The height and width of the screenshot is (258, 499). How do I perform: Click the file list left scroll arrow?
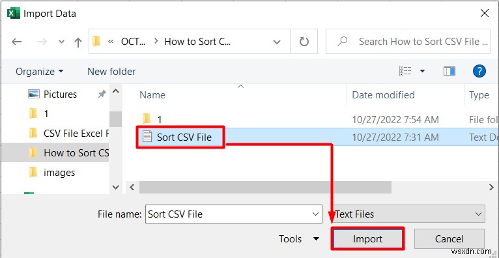coord(132,188)
